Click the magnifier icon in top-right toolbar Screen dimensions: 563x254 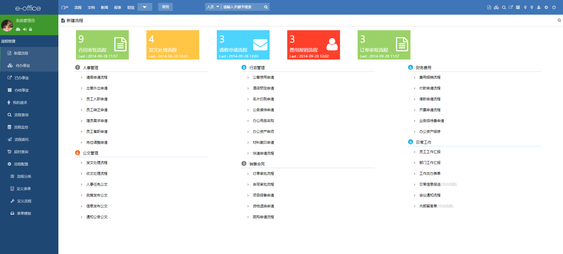(504, 7)
